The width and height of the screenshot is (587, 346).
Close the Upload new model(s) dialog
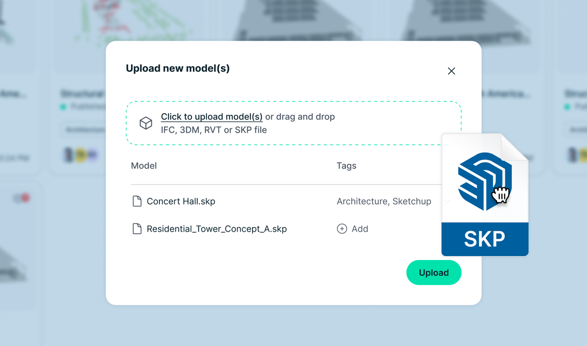[451, 71]
